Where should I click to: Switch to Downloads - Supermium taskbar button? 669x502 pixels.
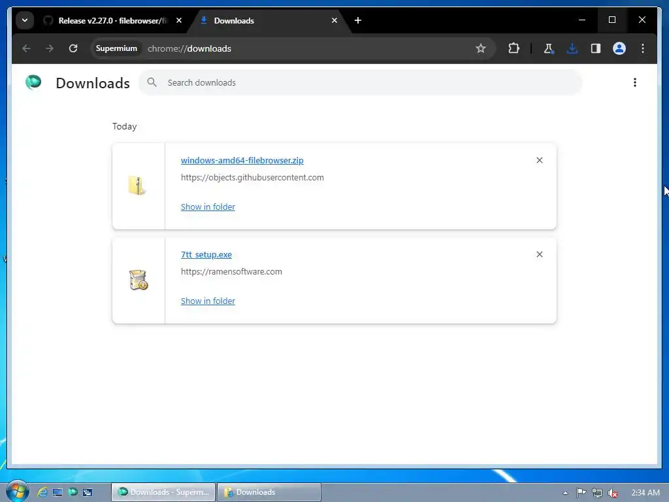tap(164, 492)
